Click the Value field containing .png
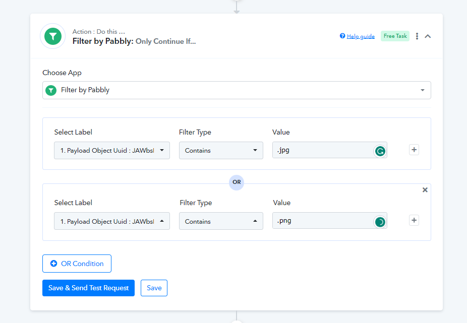Viewport: 467px width, 323px height. 329,221
